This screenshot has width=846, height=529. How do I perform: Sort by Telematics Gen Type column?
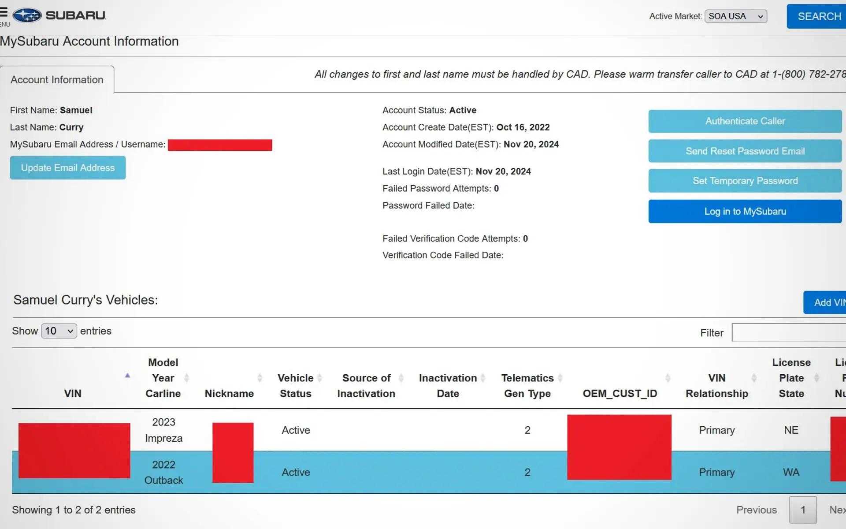560,378
